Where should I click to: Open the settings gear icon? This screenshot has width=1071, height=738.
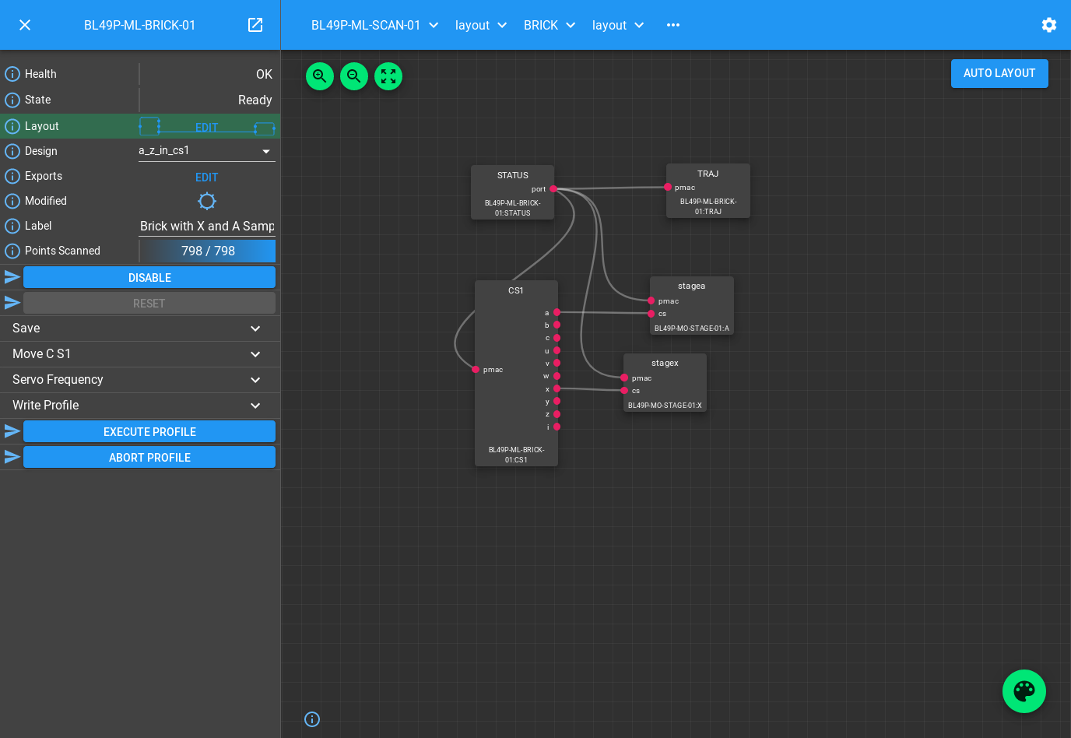[1048, 25]
